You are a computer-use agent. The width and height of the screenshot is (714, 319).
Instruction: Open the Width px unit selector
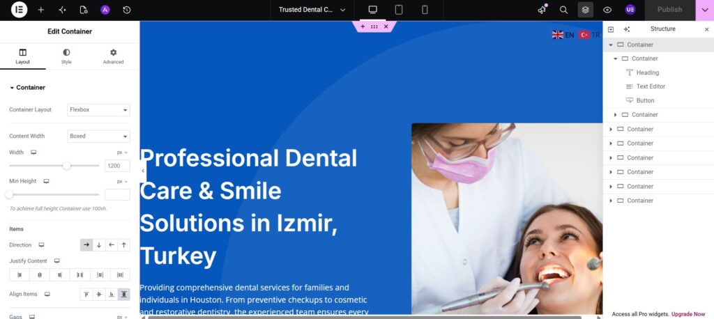122,153
